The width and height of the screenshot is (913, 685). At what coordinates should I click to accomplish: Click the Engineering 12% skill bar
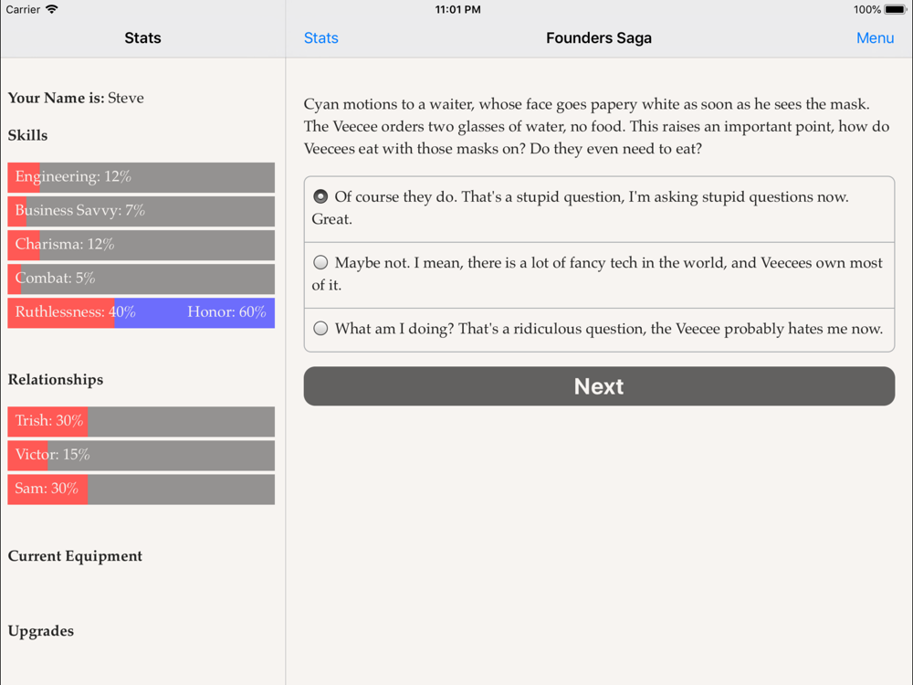[141, 177]
